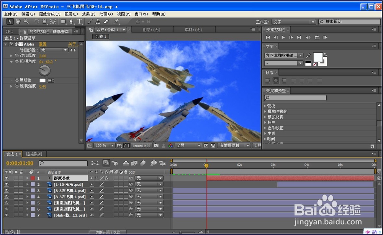383x235 pixels.
Task: Open the 效果(T) menu
Action: pyautogui.click(x=88, y=14)
